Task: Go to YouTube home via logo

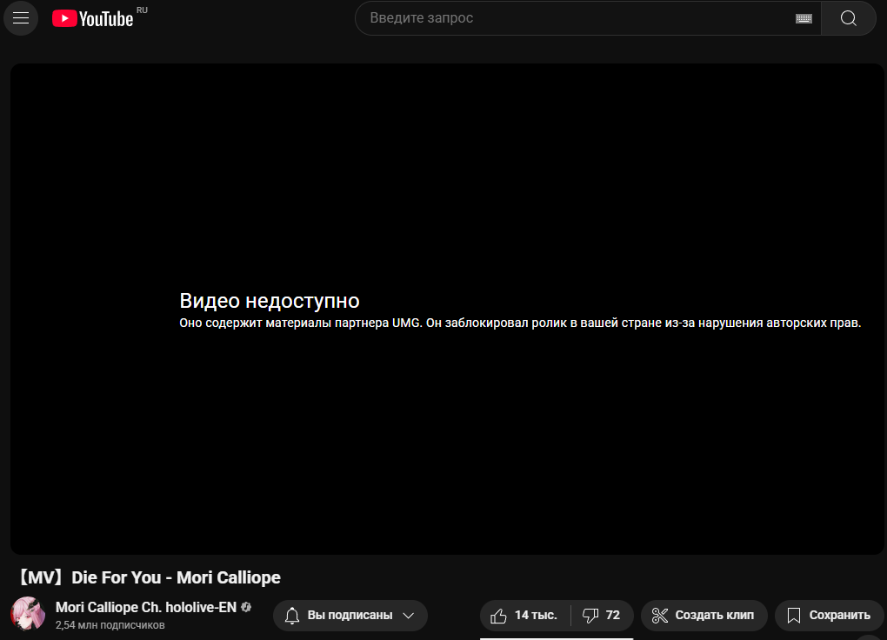Action: tap(93, 18)
